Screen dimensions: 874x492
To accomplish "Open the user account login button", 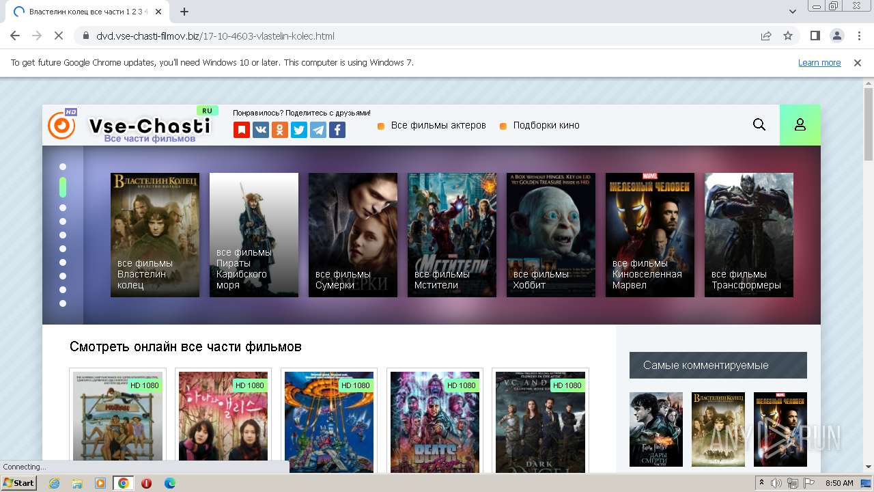I will (800, 125).
